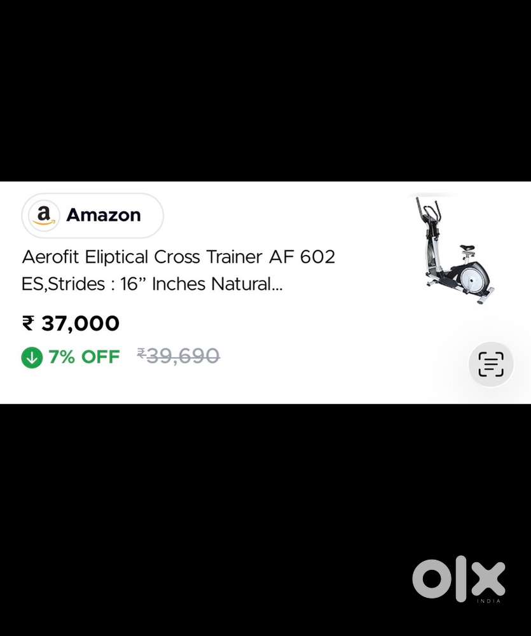The image size is (531, 636).
Task: Click the OLX logo watermark
Action: tap(459, 580)
